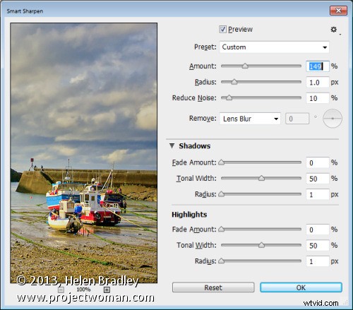Click the Preset label
353x310 pixels.
click(x=205, y=47)
